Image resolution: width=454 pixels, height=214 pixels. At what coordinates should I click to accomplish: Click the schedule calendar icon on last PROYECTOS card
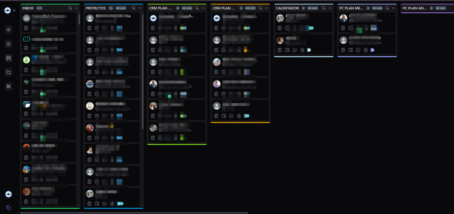(x=97, y=203)
